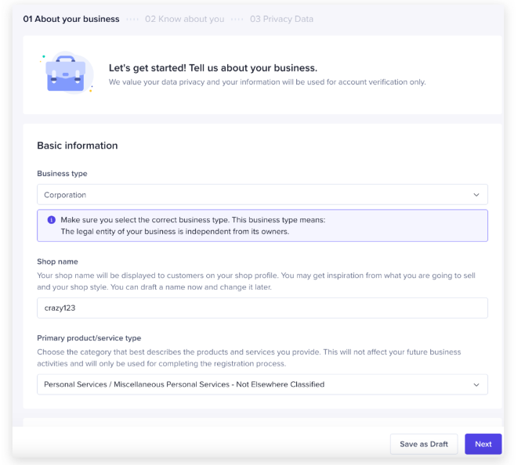Click the shop name description text
Screen dimensions: 525x465
coord(261,281)
